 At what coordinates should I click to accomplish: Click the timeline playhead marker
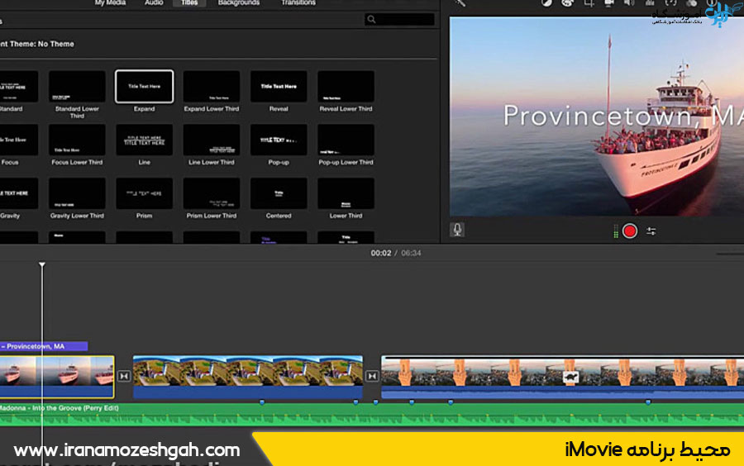coord(42,264)
